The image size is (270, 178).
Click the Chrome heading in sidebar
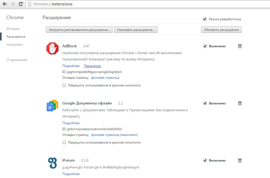point(15,17)
